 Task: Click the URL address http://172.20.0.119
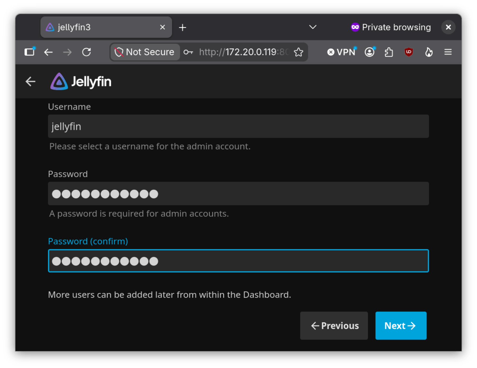point(244,52)
